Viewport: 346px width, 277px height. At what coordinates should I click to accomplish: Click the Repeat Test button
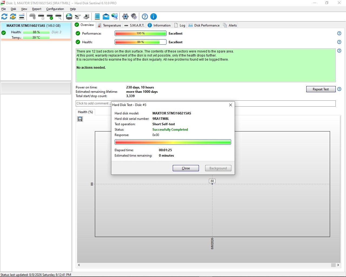point(321,89)
